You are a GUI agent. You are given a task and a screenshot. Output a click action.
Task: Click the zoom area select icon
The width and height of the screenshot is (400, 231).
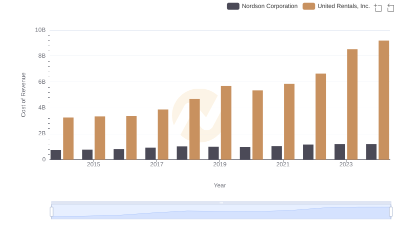[378, 8]
